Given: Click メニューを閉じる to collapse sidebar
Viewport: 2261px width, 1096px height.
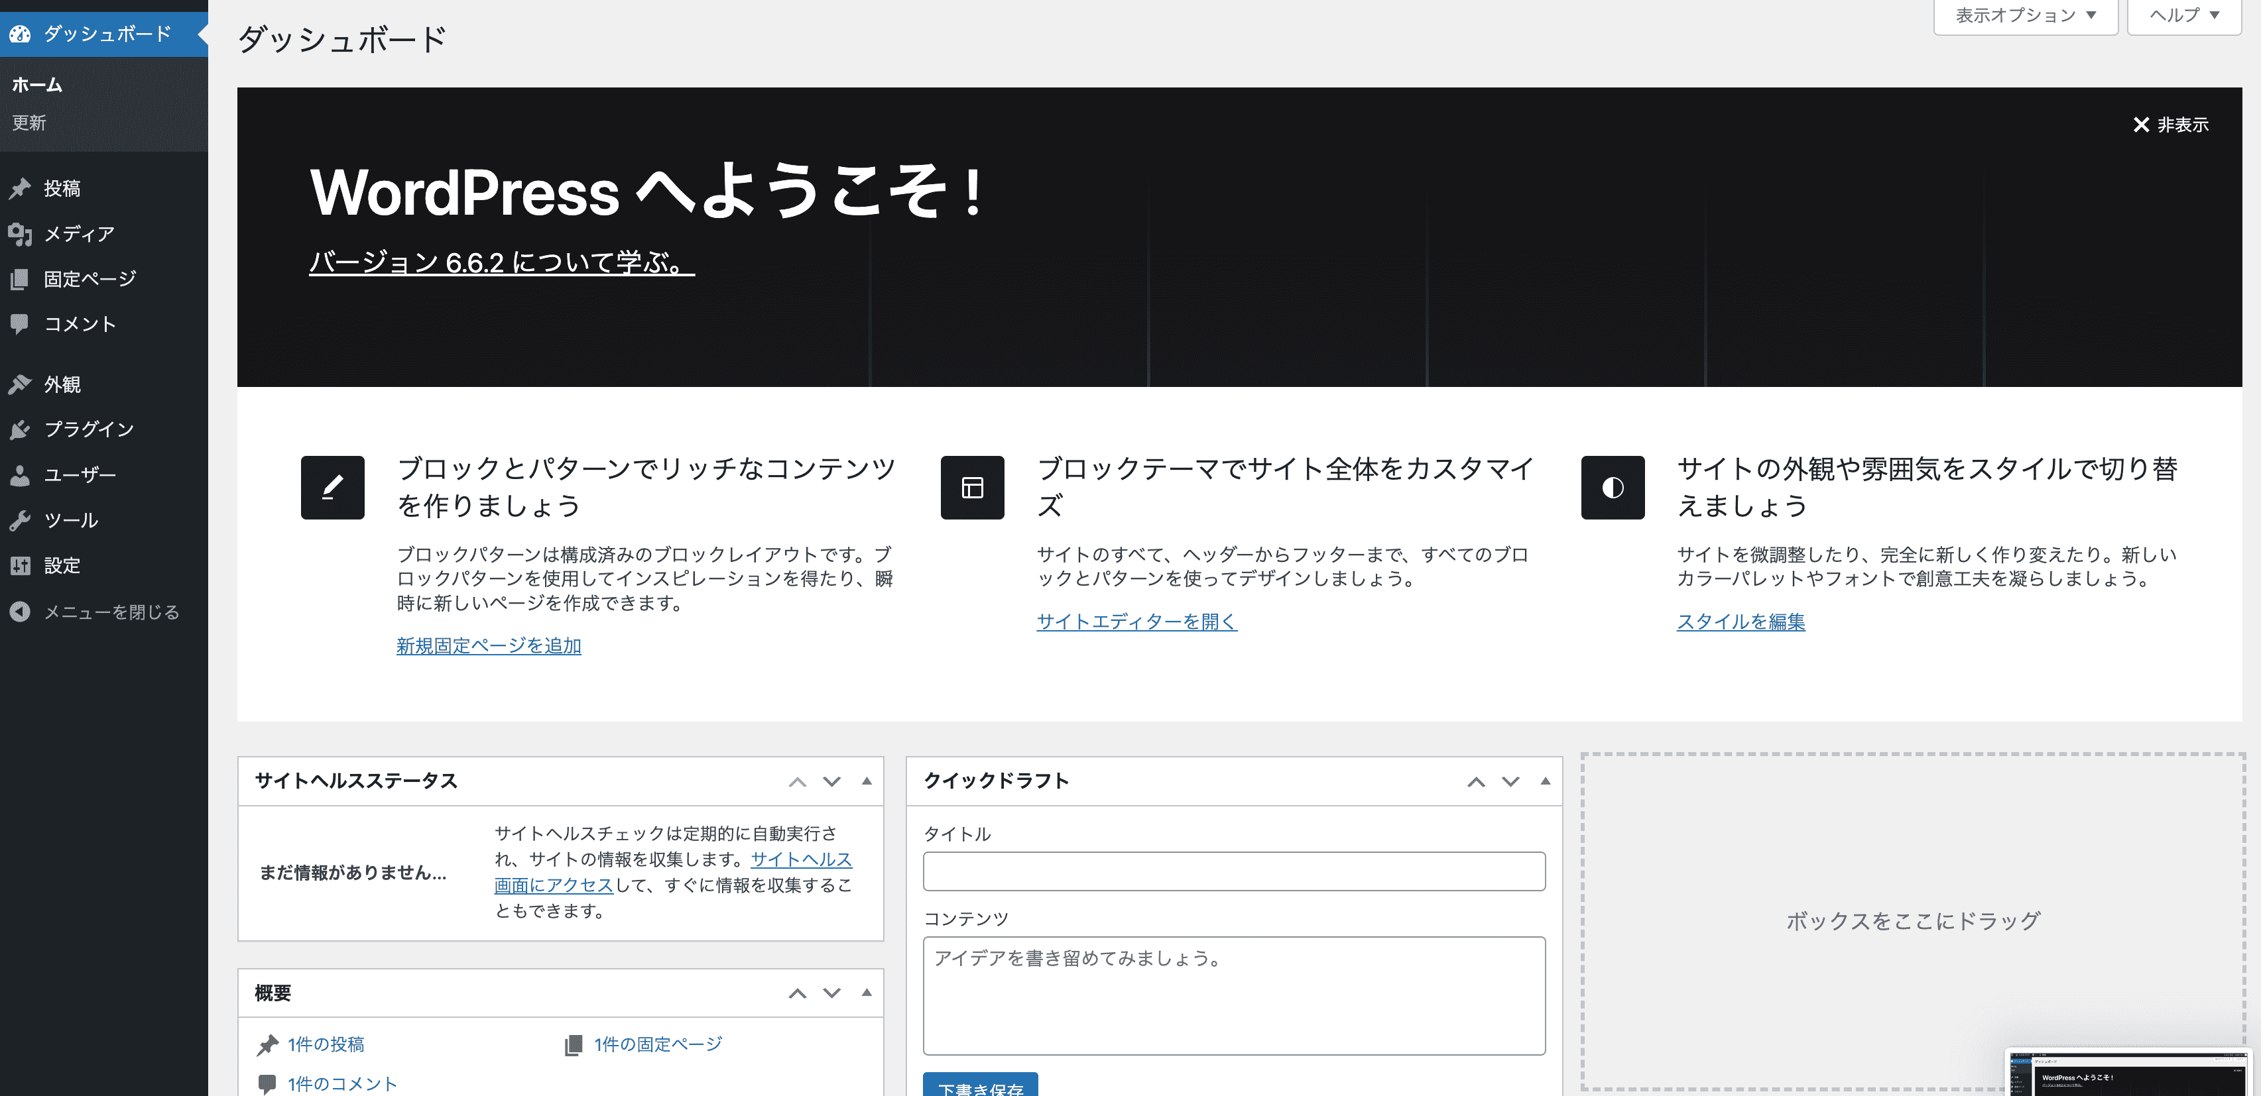Looking at the screenshot, I should coord(103,612).
